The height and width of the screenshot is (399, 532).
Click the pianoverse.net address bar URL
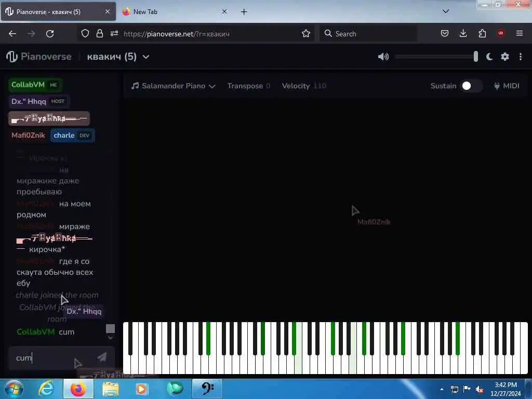click(x=177, y=34)
